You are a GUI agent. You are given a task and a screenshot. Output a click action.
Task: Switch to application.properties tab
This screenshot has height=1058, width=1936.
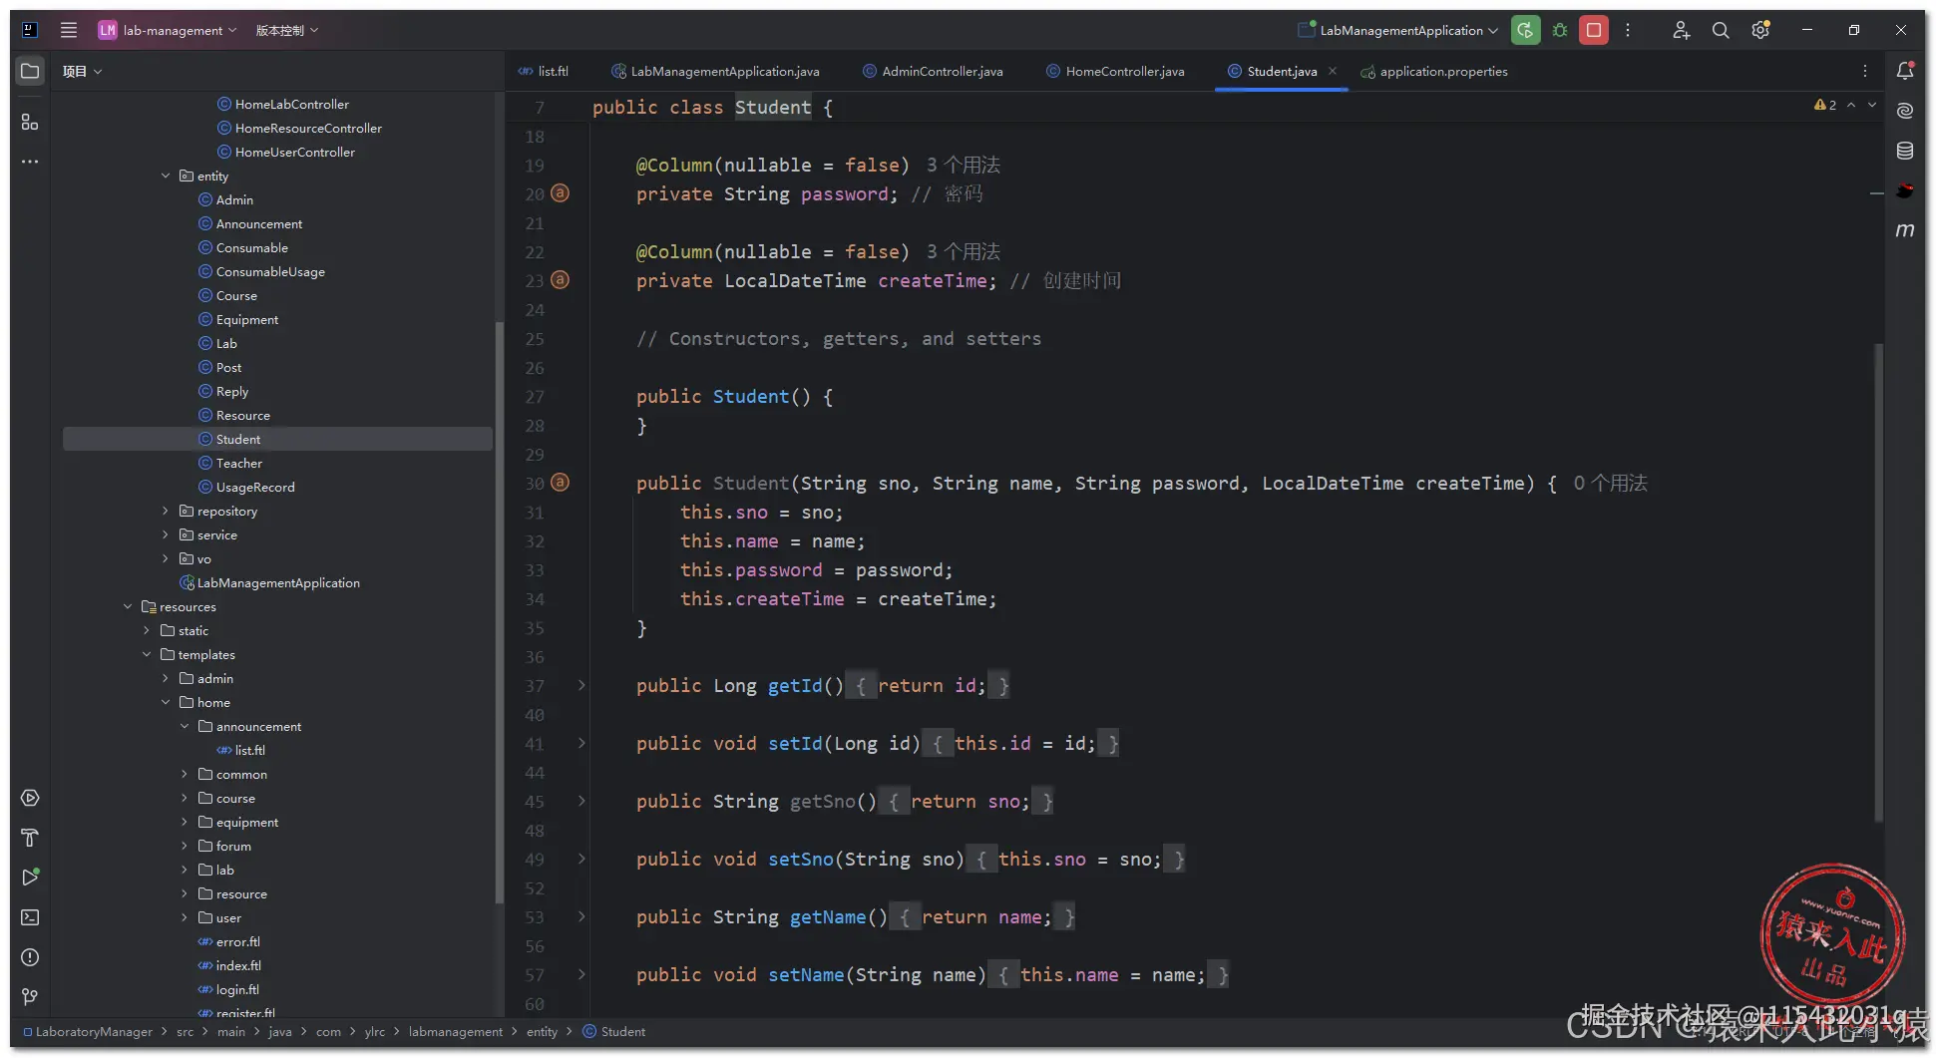tap(1434, 71)
